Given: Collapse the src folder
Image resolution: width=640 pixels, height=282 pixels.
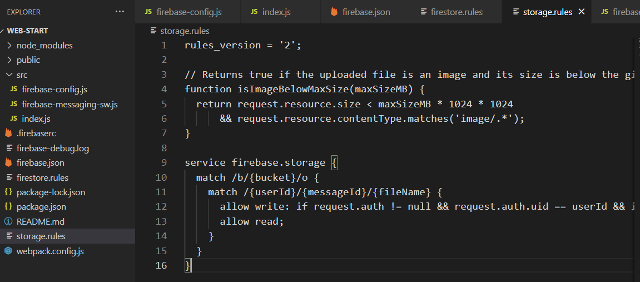Looking at the screenshot, I should tap(22, 75).
